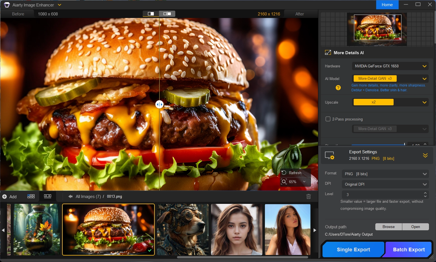This screenshot has width=436, height=262.
Task: Click the Refresh preview icon
Action: (x=284, y=173)
